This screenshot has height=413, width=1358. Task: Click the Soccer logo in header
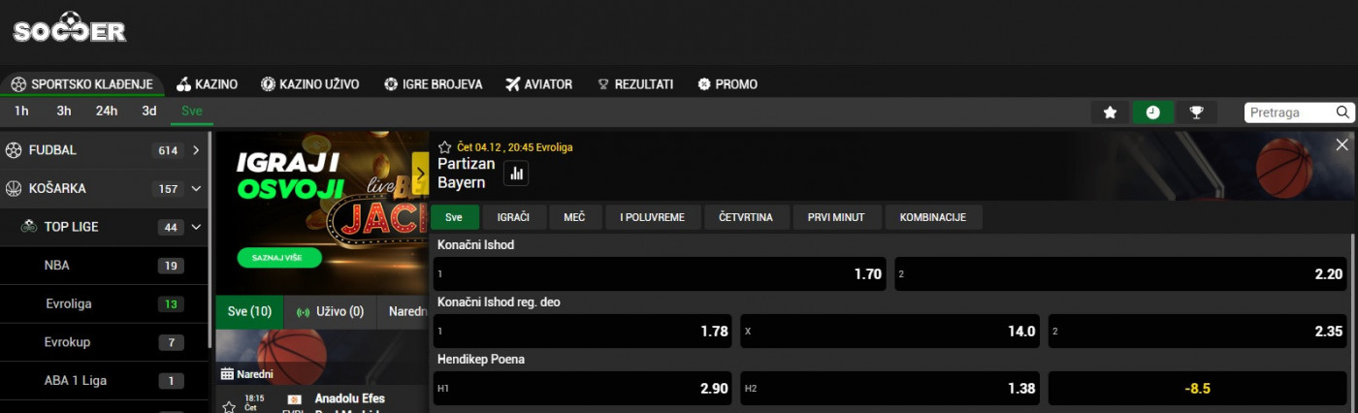coord(70,28)
